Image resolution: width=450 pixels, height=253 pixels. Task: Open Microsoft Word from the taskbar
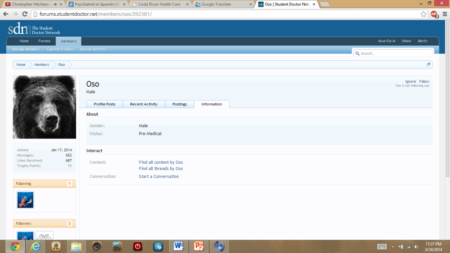[178, 246]
